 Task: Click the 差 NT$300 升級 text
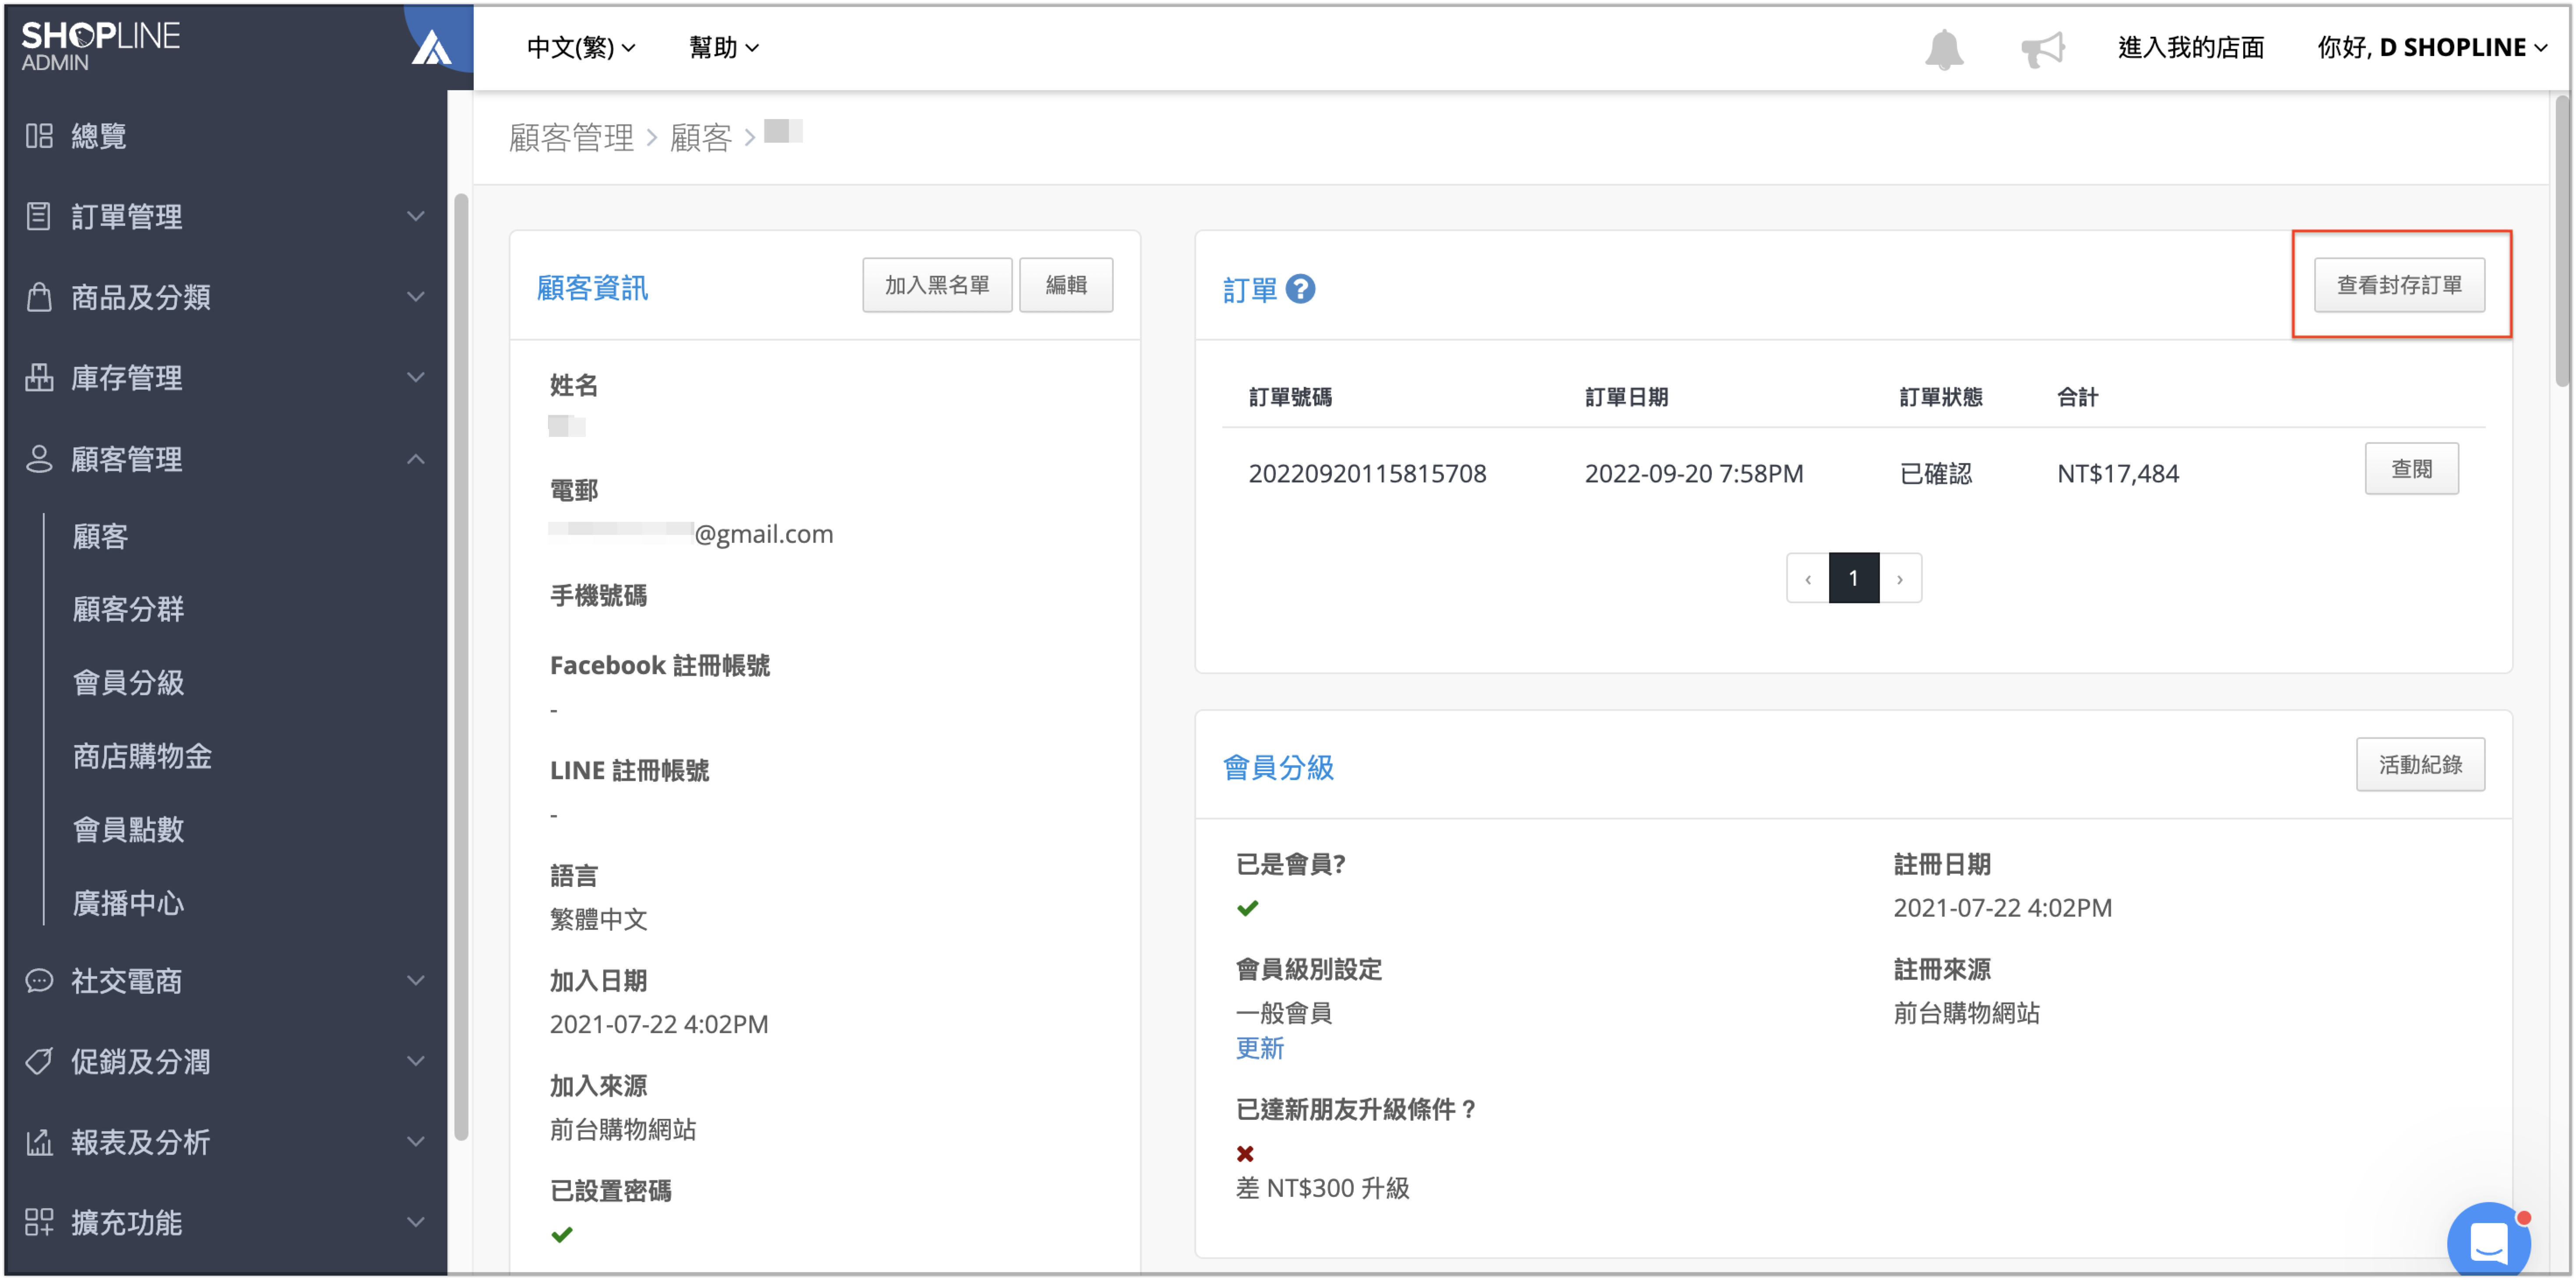pyautogui.click(x=1322, y=1188)
